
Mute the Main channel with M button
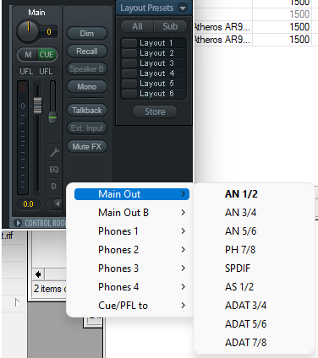tap(28, 55)
